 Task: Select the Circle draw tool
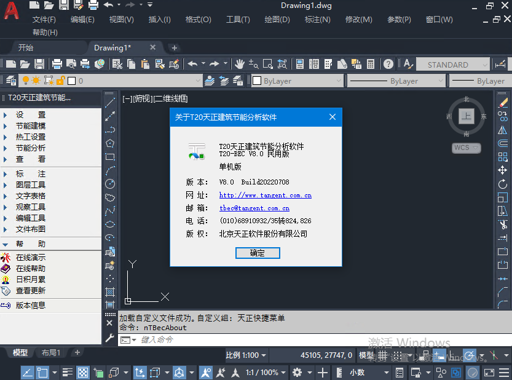[110, 184]
